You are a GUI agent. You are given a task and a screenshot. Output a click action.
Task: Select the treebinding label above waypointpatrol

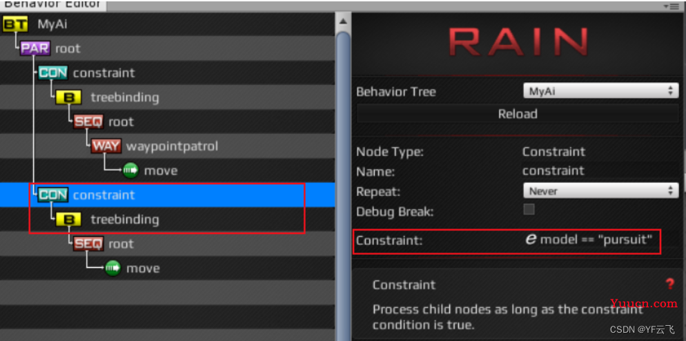point(125,97)
